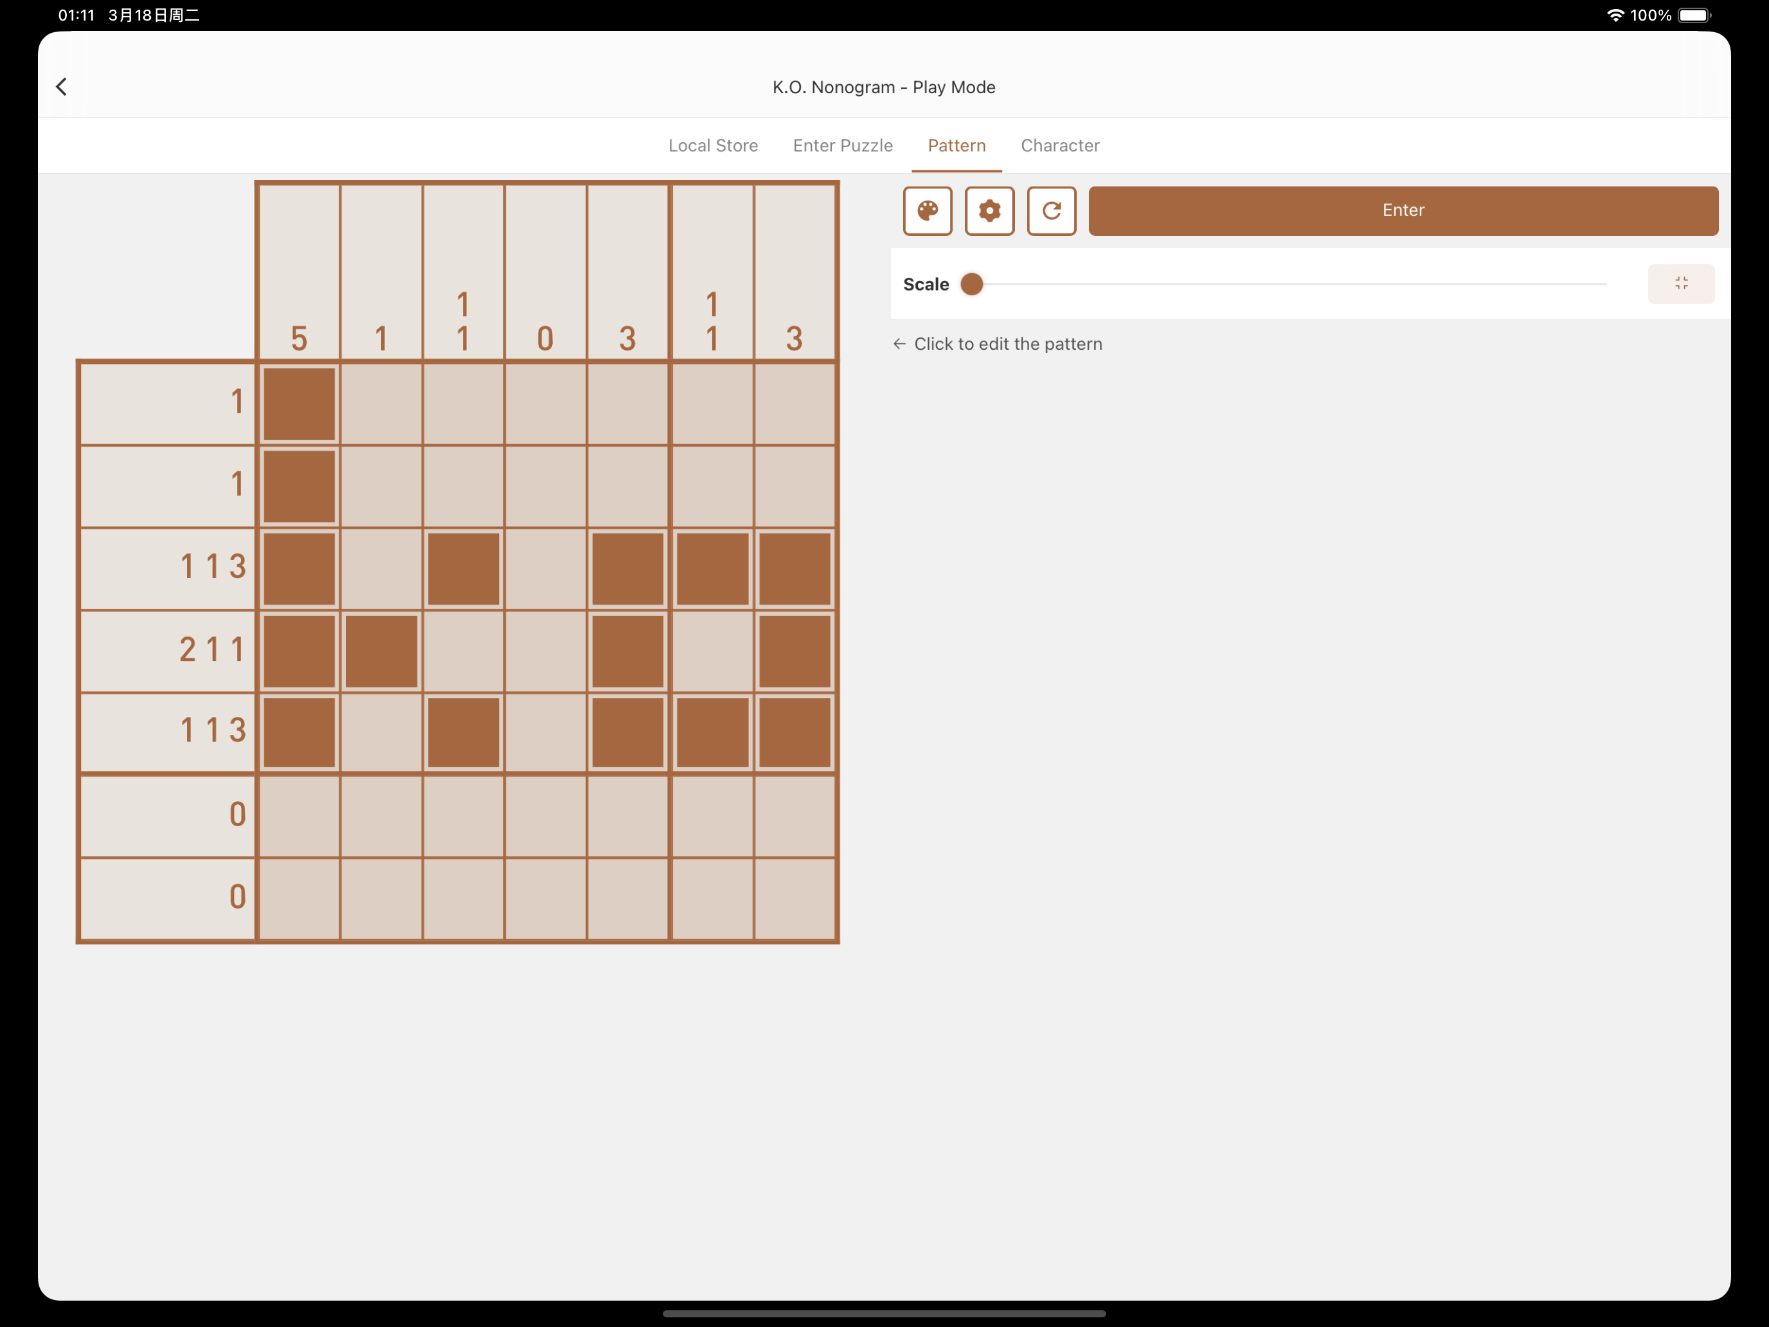Select the Character tab
Screen dimensions: 1769x1327
tap(1059, 145)
